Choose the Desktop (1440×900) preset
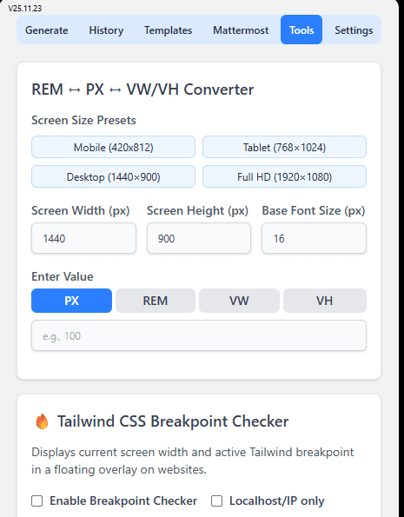404x517 pixels. pos(113,176)
